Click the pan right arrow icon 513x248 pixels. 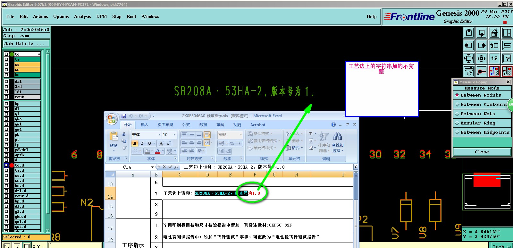[482, 46]
